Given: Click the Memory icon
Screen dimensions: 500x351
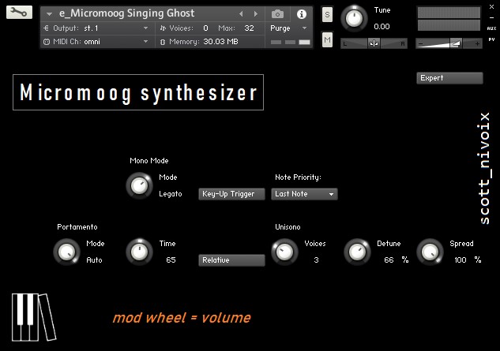Looking at the screenshot, I should click(x=163, y=42).
